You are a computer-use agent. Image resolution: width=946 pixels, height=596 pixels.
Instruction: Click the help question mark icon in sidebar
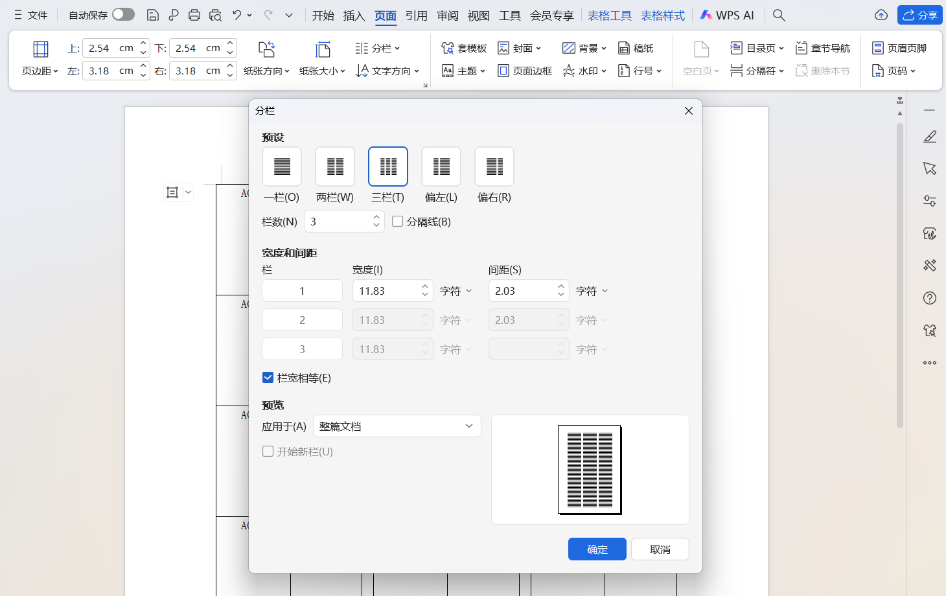point(930,298)
